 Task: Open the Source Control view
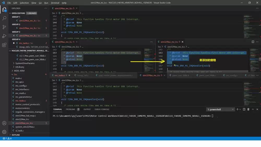[x=4, y=27]
